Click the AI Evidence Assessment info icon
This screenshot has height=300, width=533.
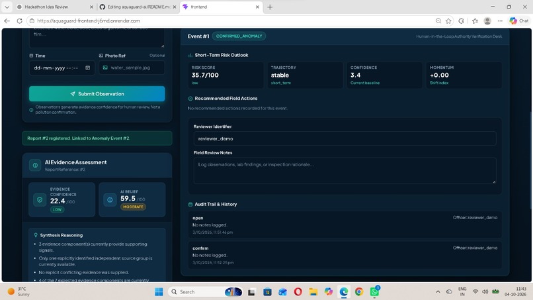point(35,166)
